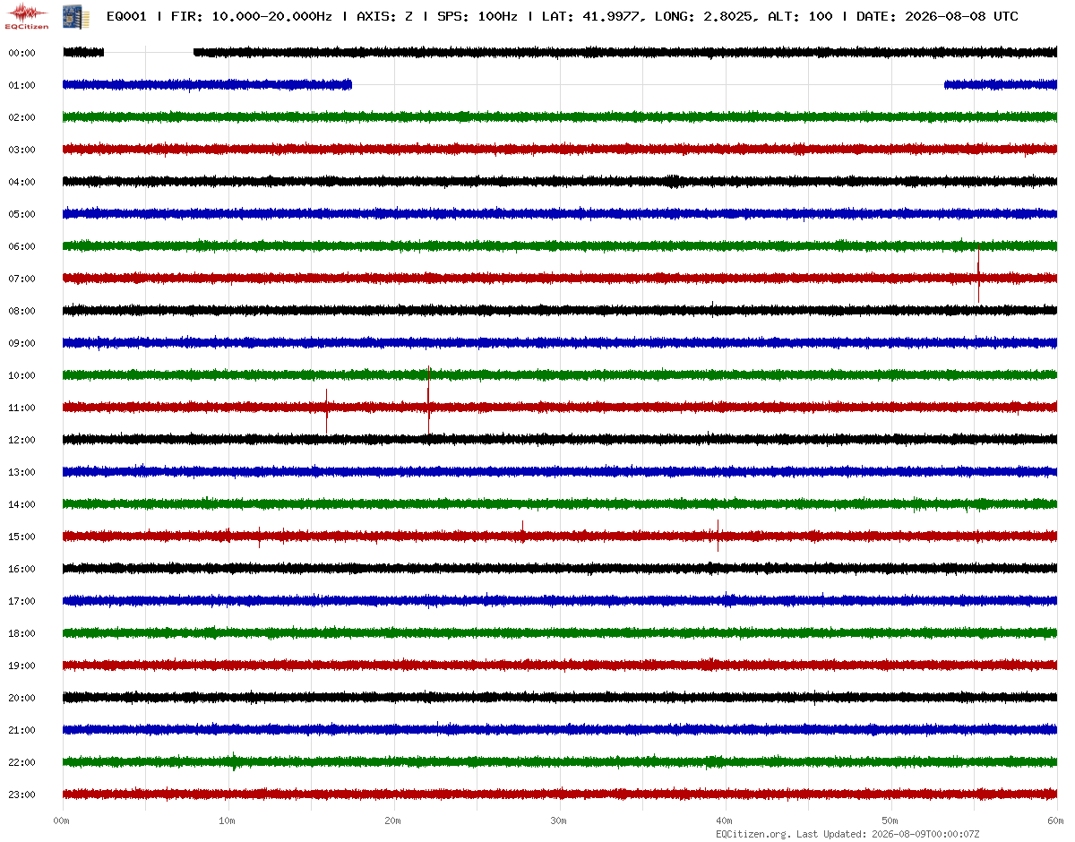
Task: Click the 17:00 hour row label
Action: (x=21, y=601)
